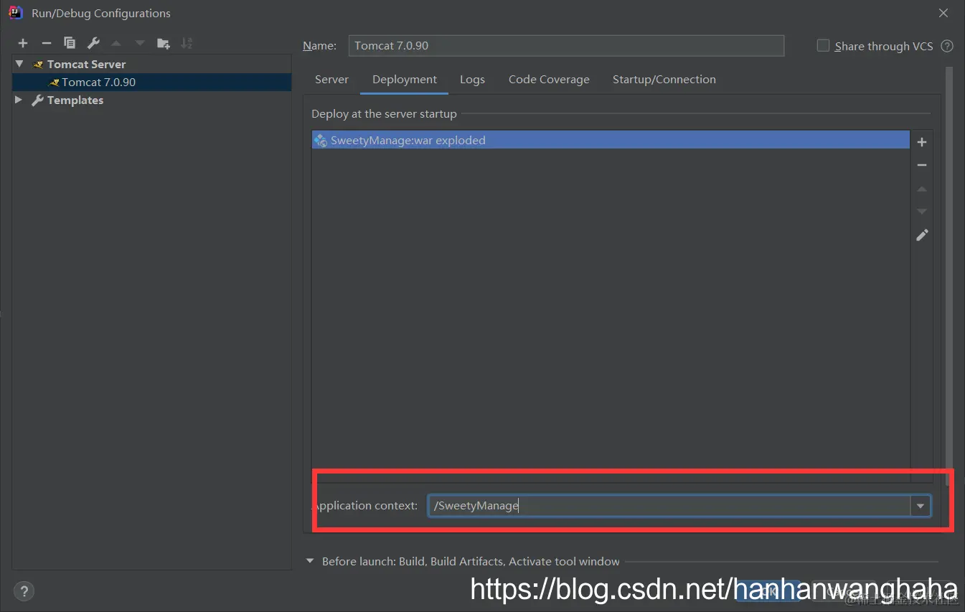Switch to the Server tab
This screenshot has height=612, width=965.
coord(331,80)
